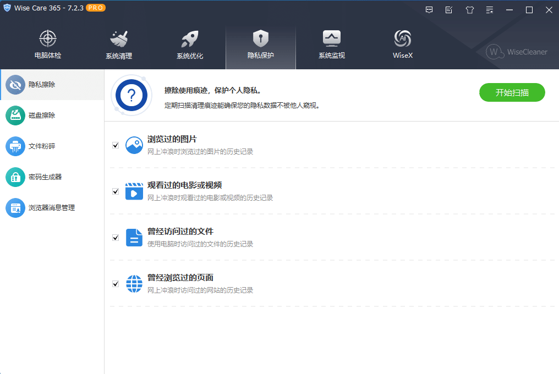This screenshot has height=374, width=559.
Task: Click the skin (shirt) icon in the title bar
Action: point(469,10)
